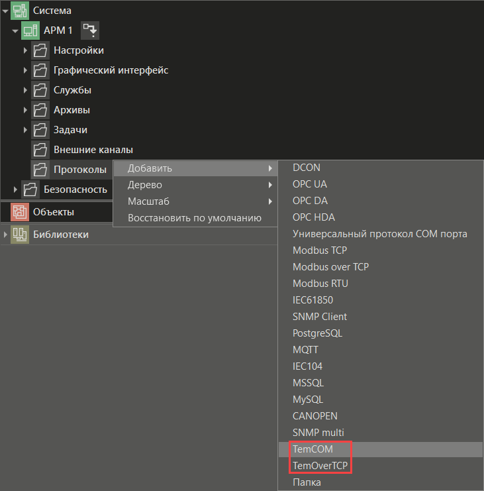Collapse the Система root node
484x491 pixels.
tap(5, 11)
